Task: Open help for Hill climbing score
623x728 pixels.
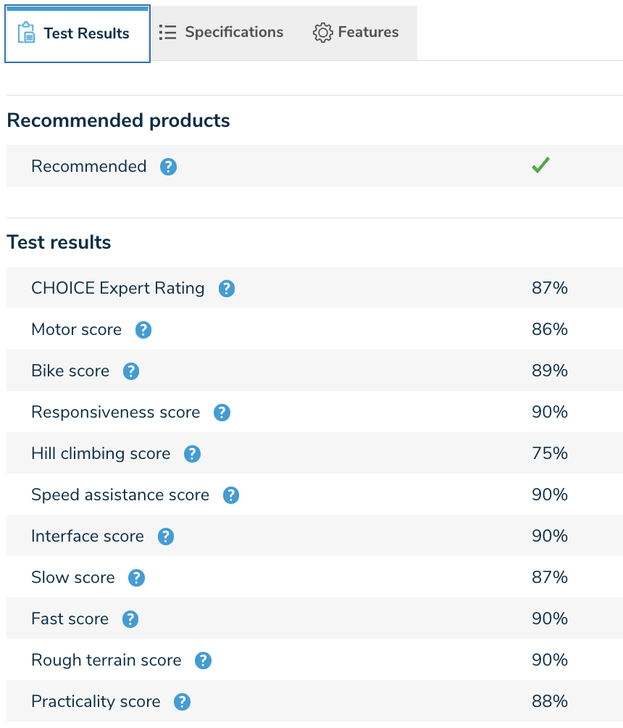Action: tap(192, 453)
